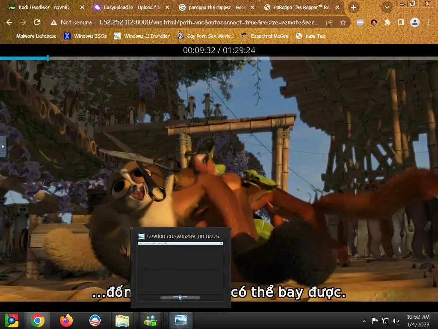Bookmark this page with the star icon
The width and height of the screenshot is (438, 329).
343,22
